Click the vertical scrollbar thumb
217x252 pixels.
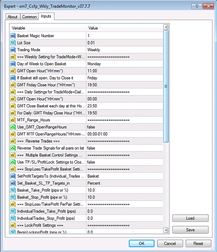[166, 86]
